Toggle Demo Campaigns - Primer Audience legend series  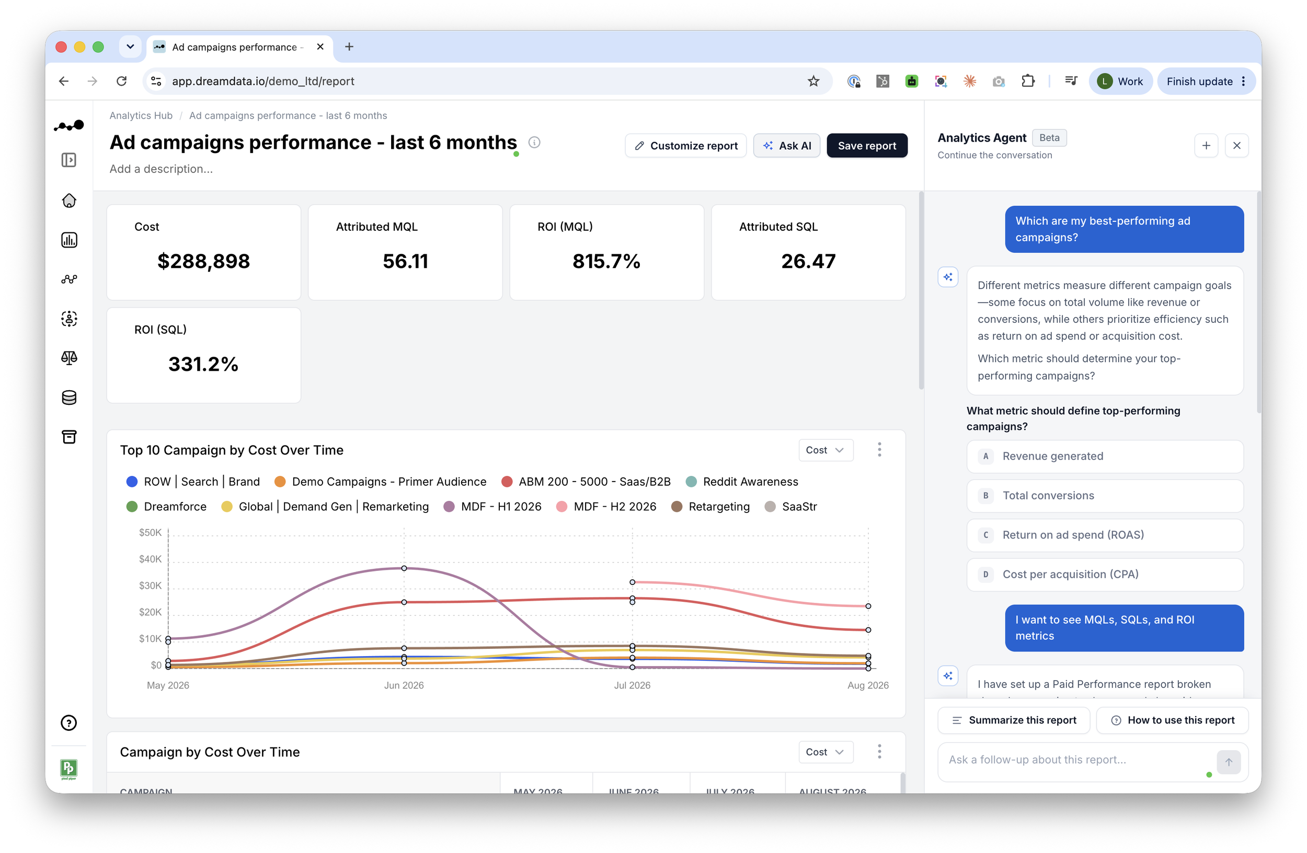click(x=380, y=482)
